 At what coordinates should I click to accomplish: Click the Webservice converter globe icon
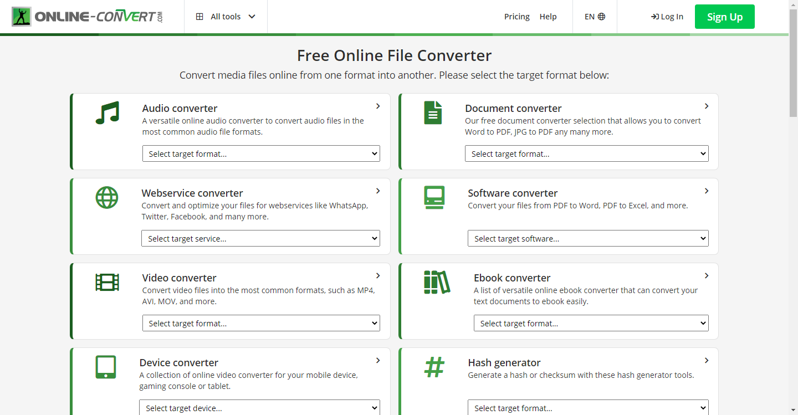tap(107, 197)
